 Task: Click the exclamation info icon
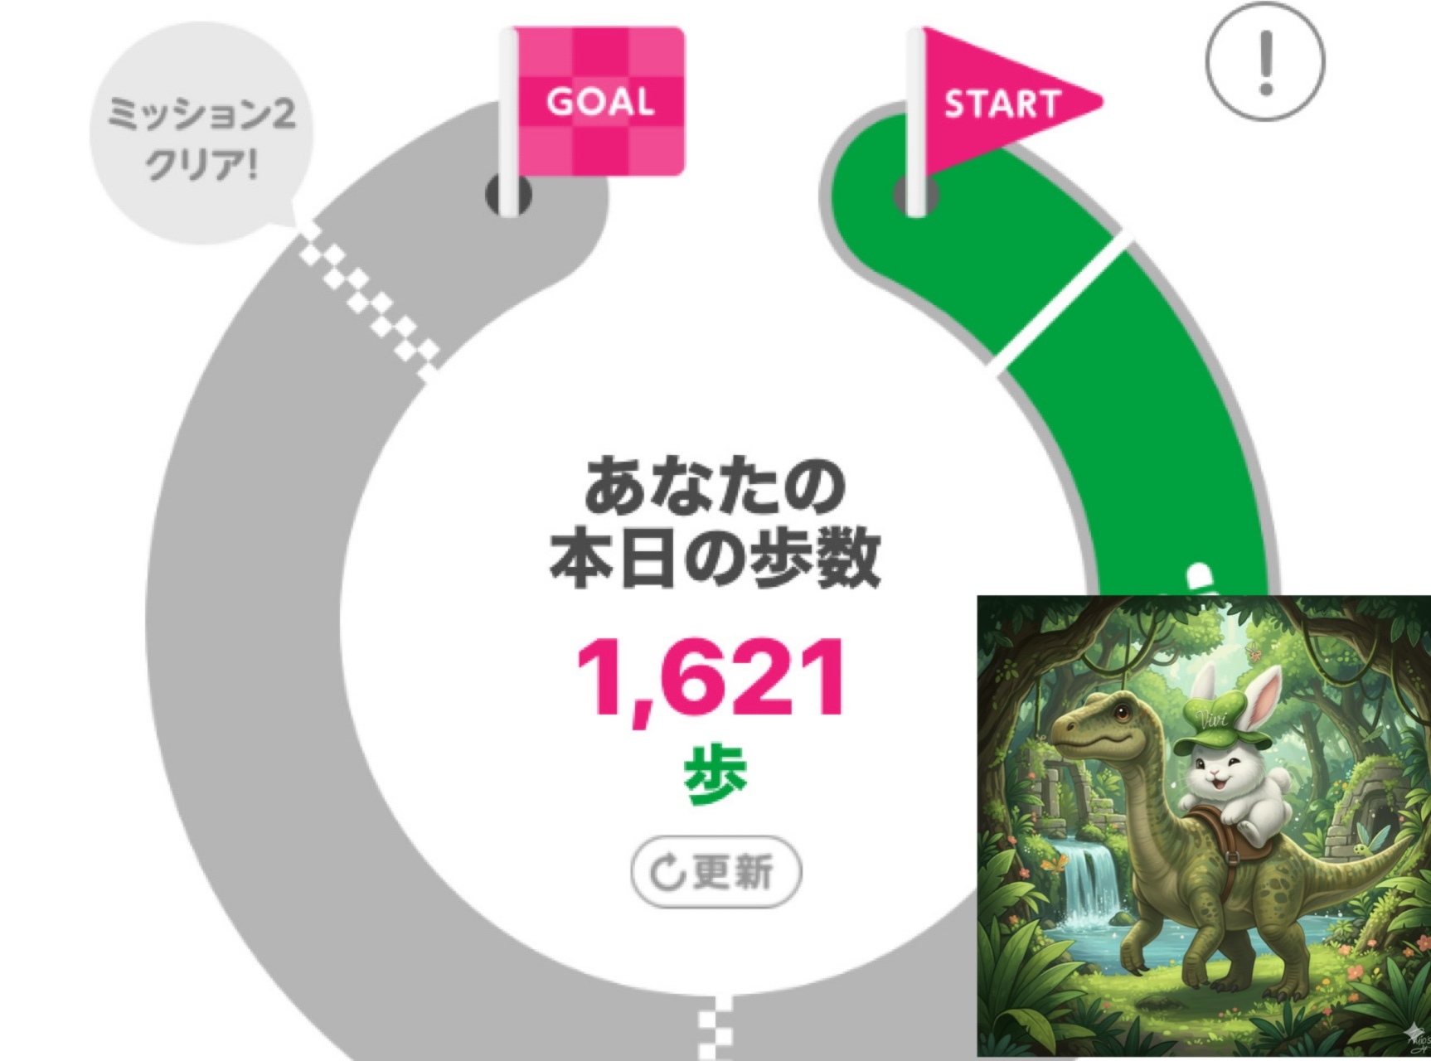[1265, 61]
